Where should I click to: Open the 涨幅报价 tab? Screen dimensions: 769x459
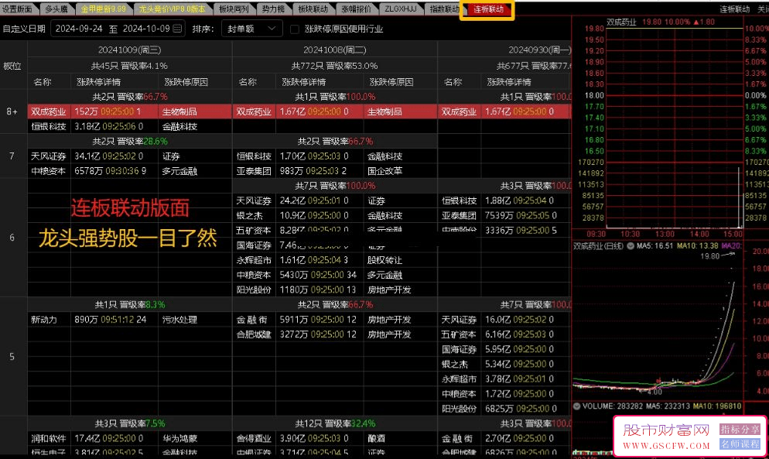[356, 9]
